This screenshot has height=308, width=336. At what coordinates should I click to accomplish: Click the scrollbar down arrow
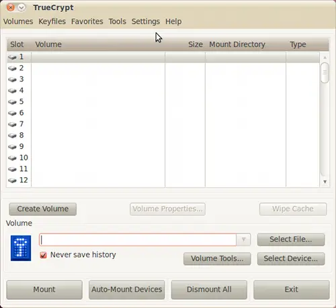pyautogui.click(x=325, y=182)
